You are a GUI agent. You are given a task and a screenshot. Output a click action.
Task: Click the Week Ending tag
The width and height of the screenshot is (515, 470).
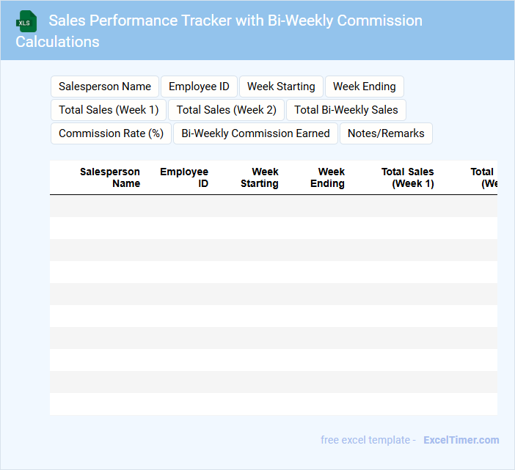pyautogui.click(x=365, y=87)
